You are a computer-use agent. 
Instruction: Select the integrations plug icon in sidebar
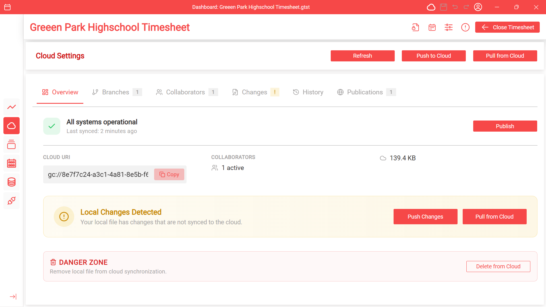click(11, 201)
